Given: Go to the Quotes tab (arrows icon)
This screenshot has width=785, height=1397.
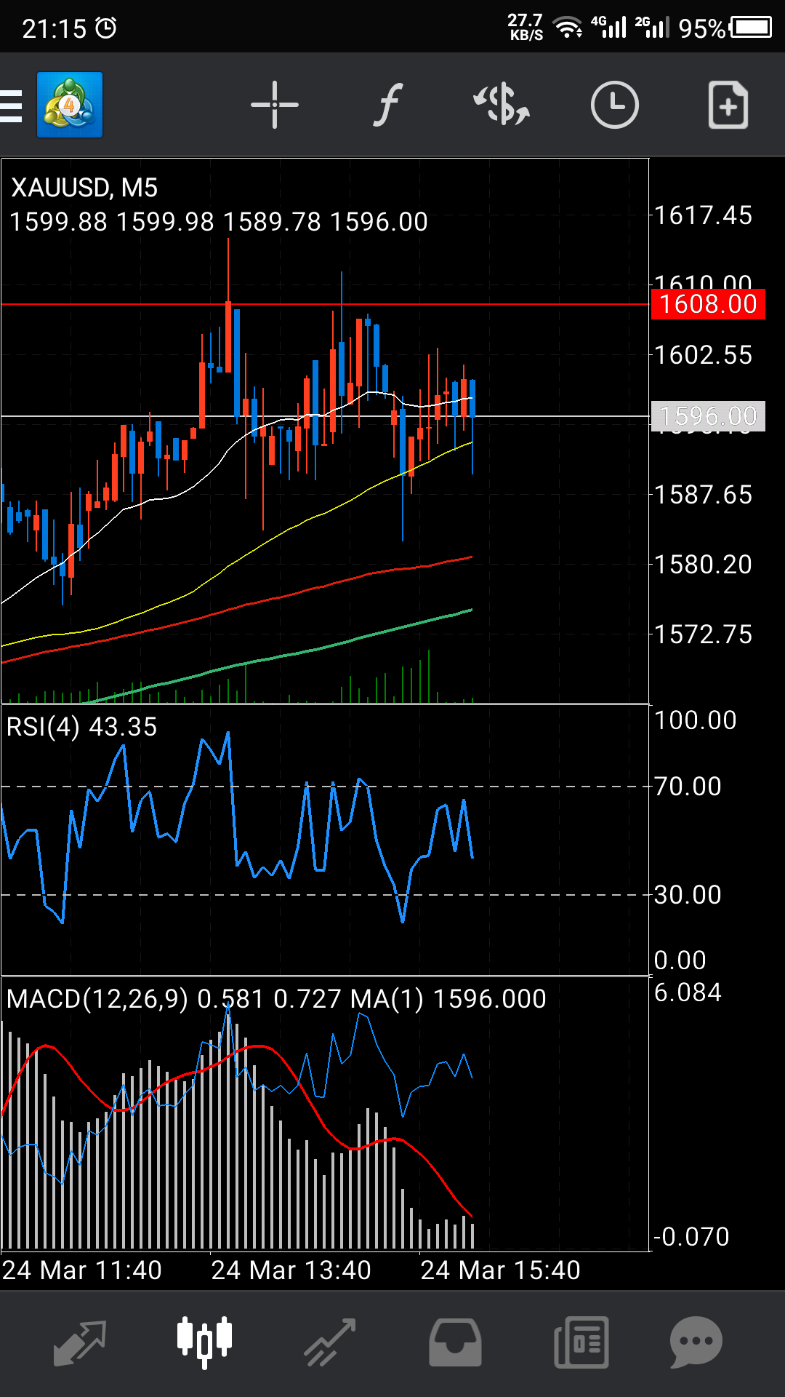Looking at the screenshot, I should [x=80, y=1342].
